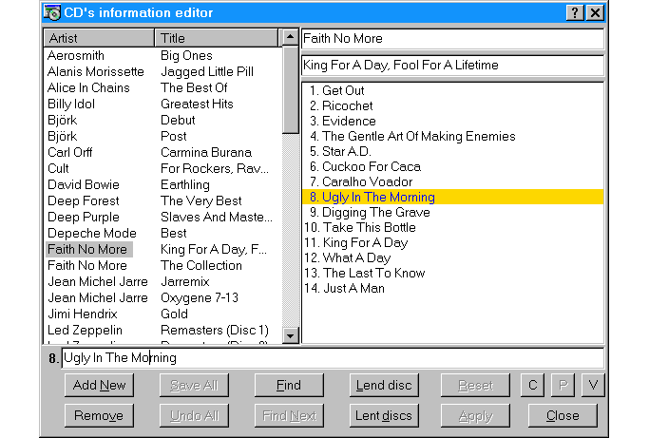Sort list by Artist column header
The image size is (649, 438).
click(99, 38)
